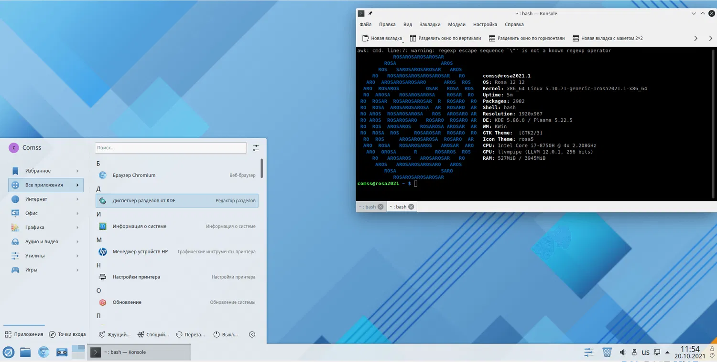Click the Ждущий (suspend) button
Image resolution: width=717 pixels, height=362 pixels.
[x=115, y=334]
